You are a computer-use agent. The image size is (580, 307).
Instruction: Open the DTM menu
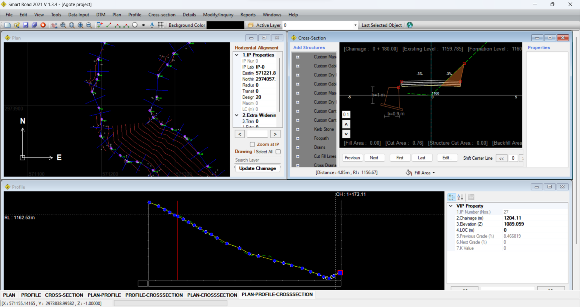click(100, 15)
